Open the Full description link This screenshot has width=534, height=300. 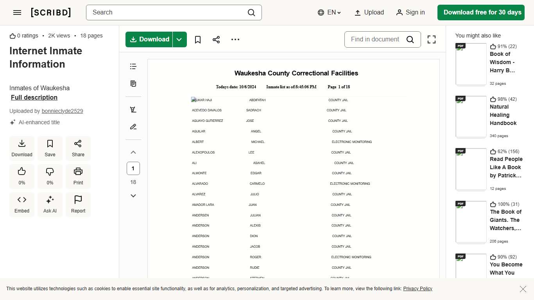tap(34, 98)
